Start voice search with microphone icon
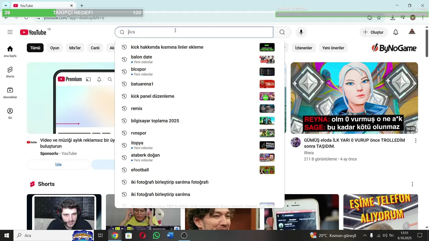This screenshot has width=429, height=241. [x=301, y=32]
